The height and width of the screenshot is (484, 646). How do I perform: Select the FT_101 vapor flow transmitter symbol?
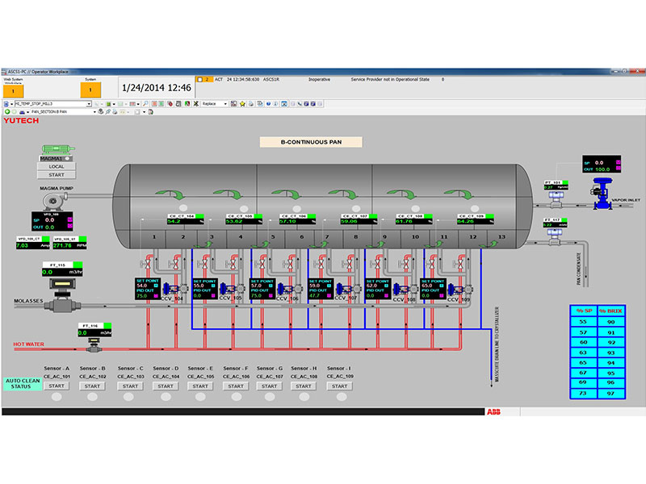(556, 198)
